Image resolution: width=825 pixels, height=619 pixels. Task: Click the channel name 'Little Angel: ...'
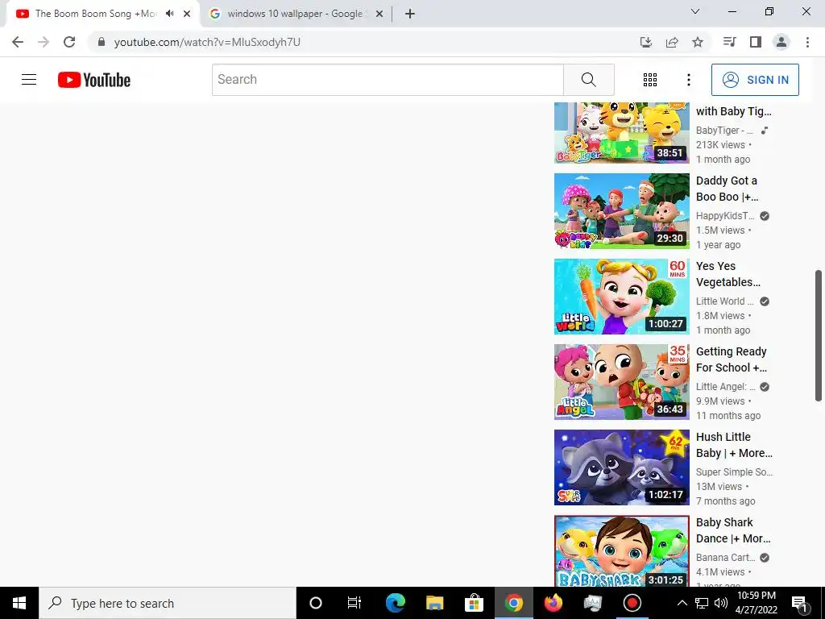[x=726, y=386]
